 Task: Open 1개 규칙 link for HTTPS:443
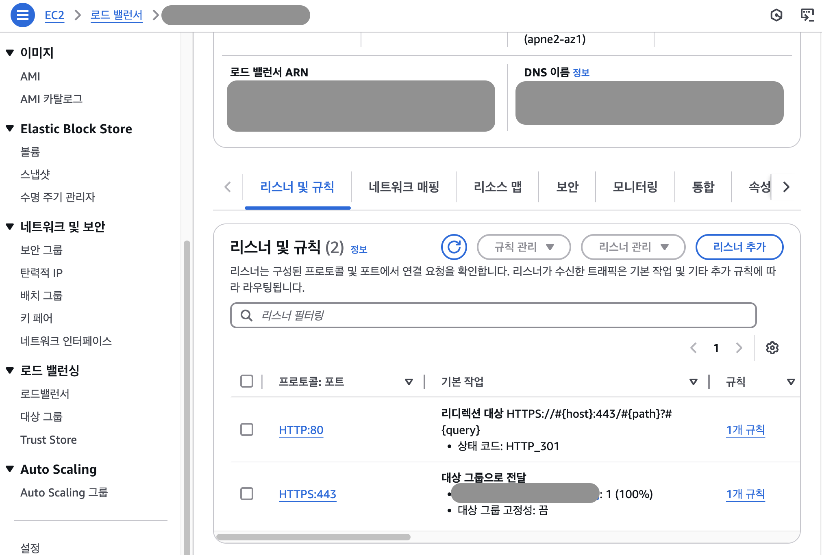pos(746,494)
